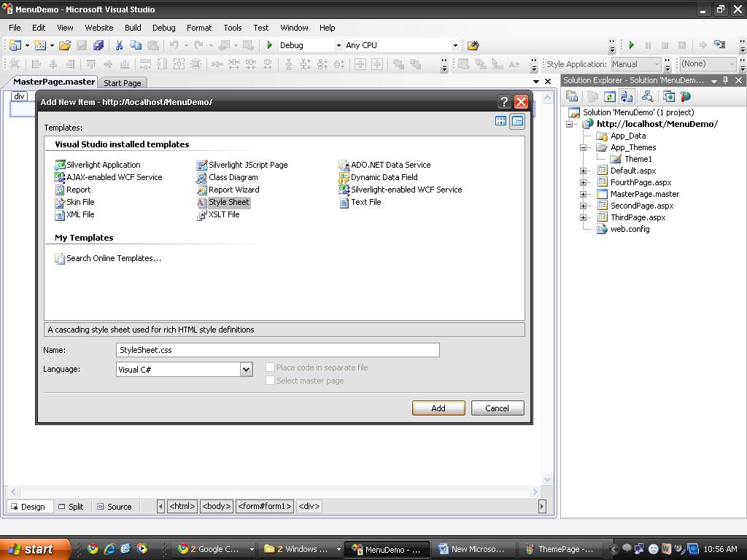
Task: Click the Copy toolbar icon
Action: click(x=136, y=45)
